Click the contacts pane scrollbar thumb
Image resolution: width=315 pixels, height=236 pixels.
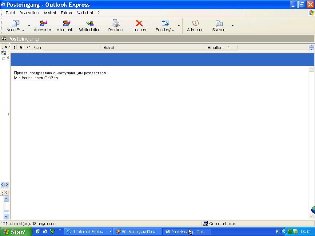(x=6, y=211)
